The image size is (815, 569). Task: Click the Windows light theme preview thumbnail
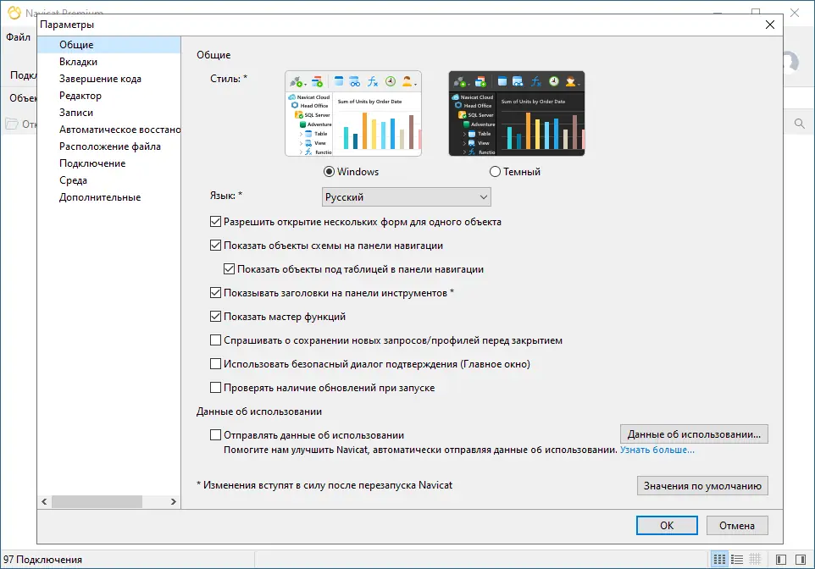coord(353,113)
